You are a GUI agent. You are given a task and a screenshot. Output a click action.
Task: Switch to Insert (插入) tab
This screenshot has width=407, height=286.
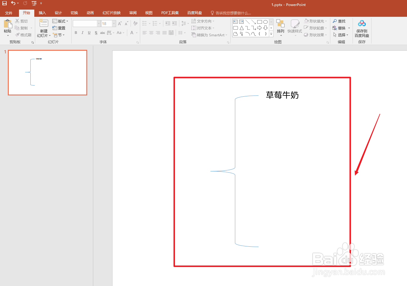coord(42,13)
